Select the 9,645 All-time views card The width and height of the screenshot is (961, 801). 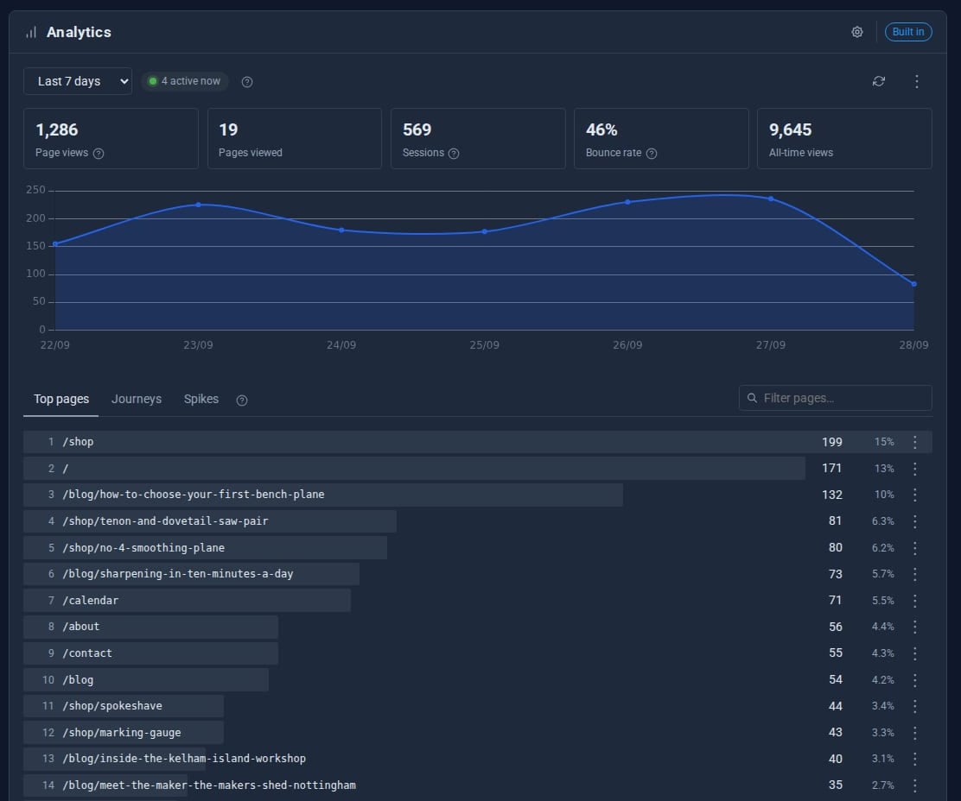pos(844,138)
